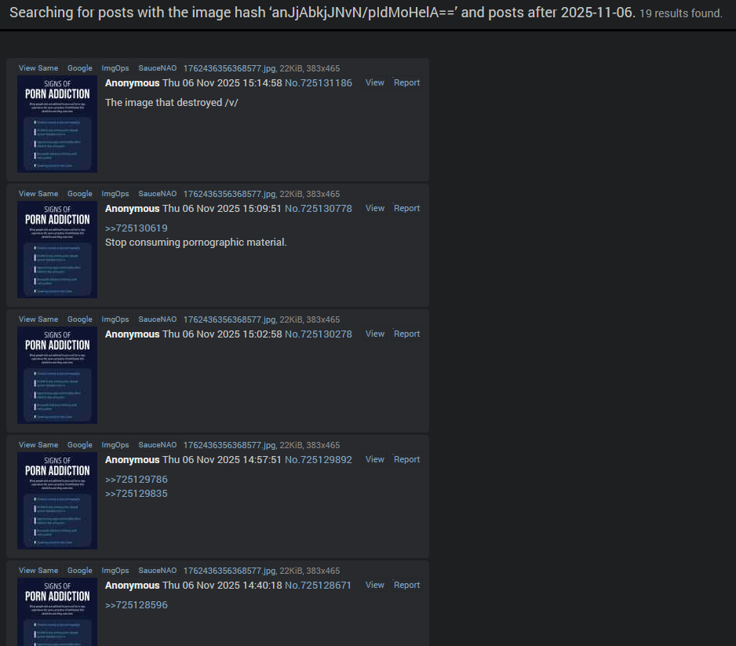Click Google link for post No.725130778

(80, 194)
